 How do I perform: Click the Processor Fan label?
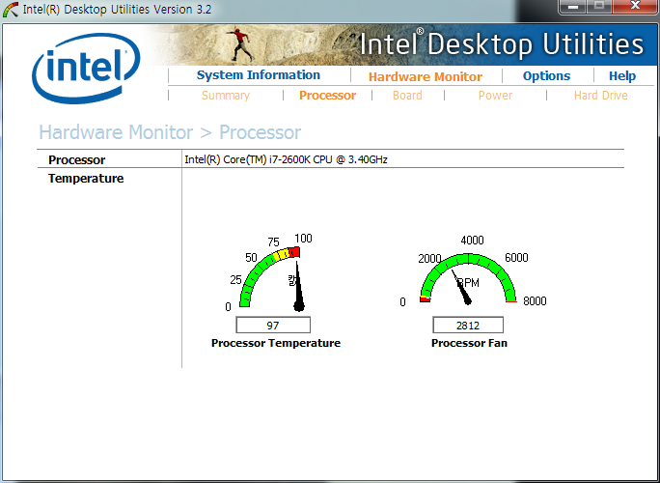coord(469,343)
